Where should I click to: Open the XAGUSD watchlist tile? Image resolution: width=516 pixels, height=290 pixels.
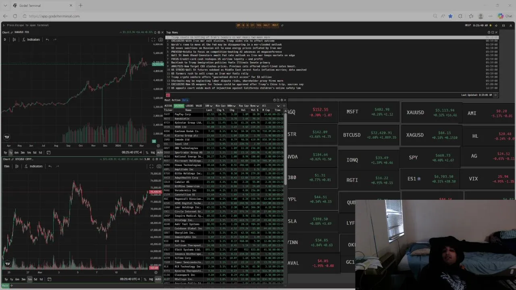pos(432,135)
